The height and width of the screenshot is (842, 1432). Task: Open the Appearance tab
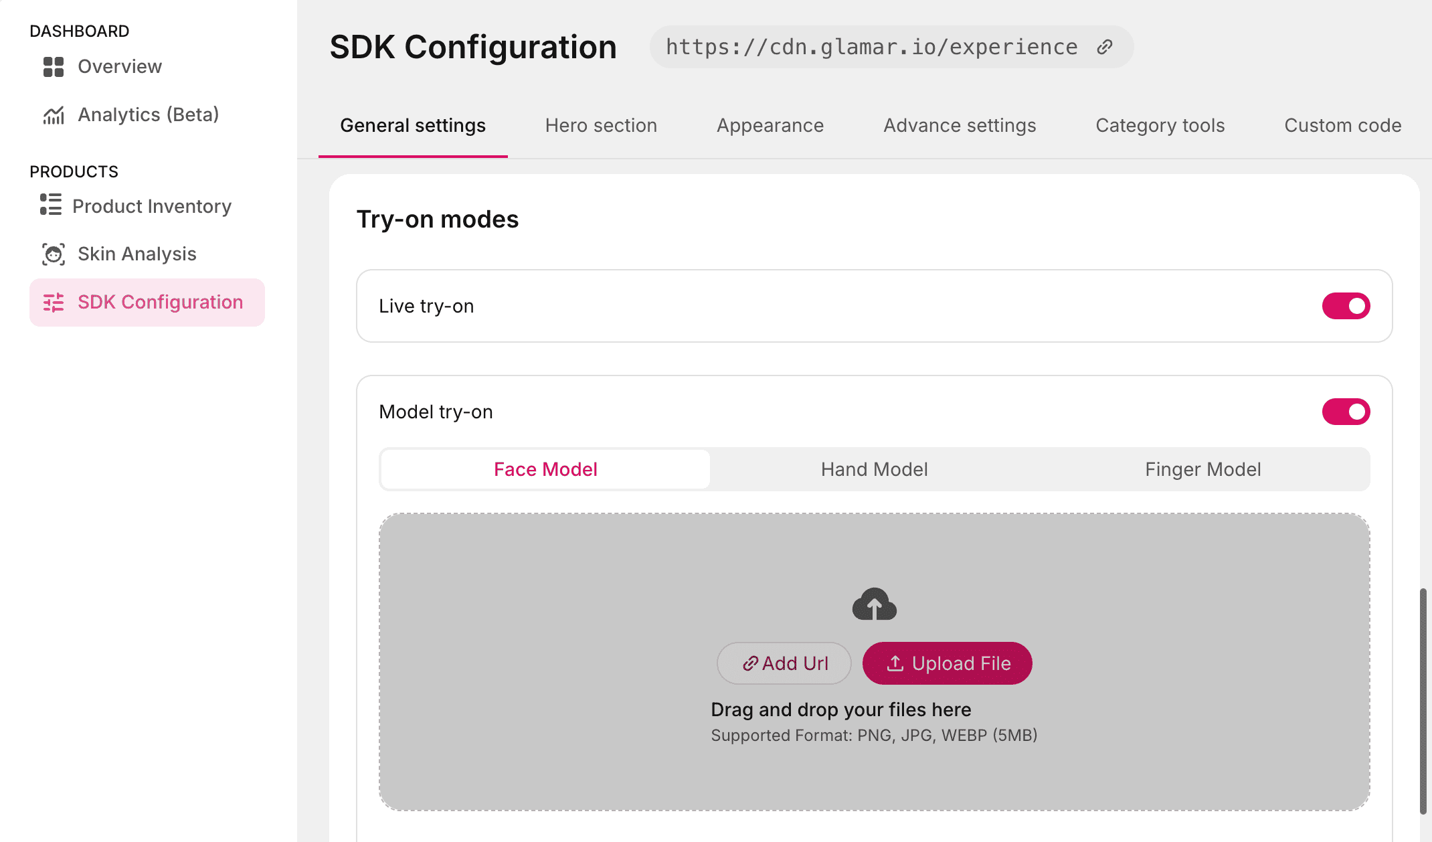pyautogui.click(x=770, y=126)
